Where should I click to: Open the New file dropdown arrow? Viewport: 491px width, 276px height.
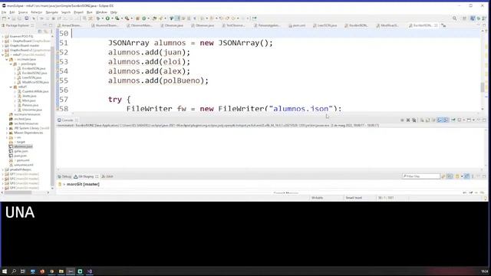(8, 18)
